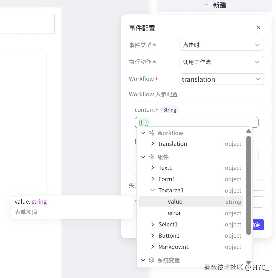Select the Markdown1 object entry
Screen dimensions: 276x278
pos(191,247)
